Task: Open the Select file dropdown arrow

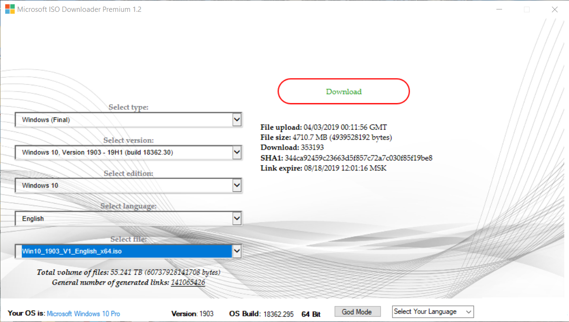Action: 237,251
